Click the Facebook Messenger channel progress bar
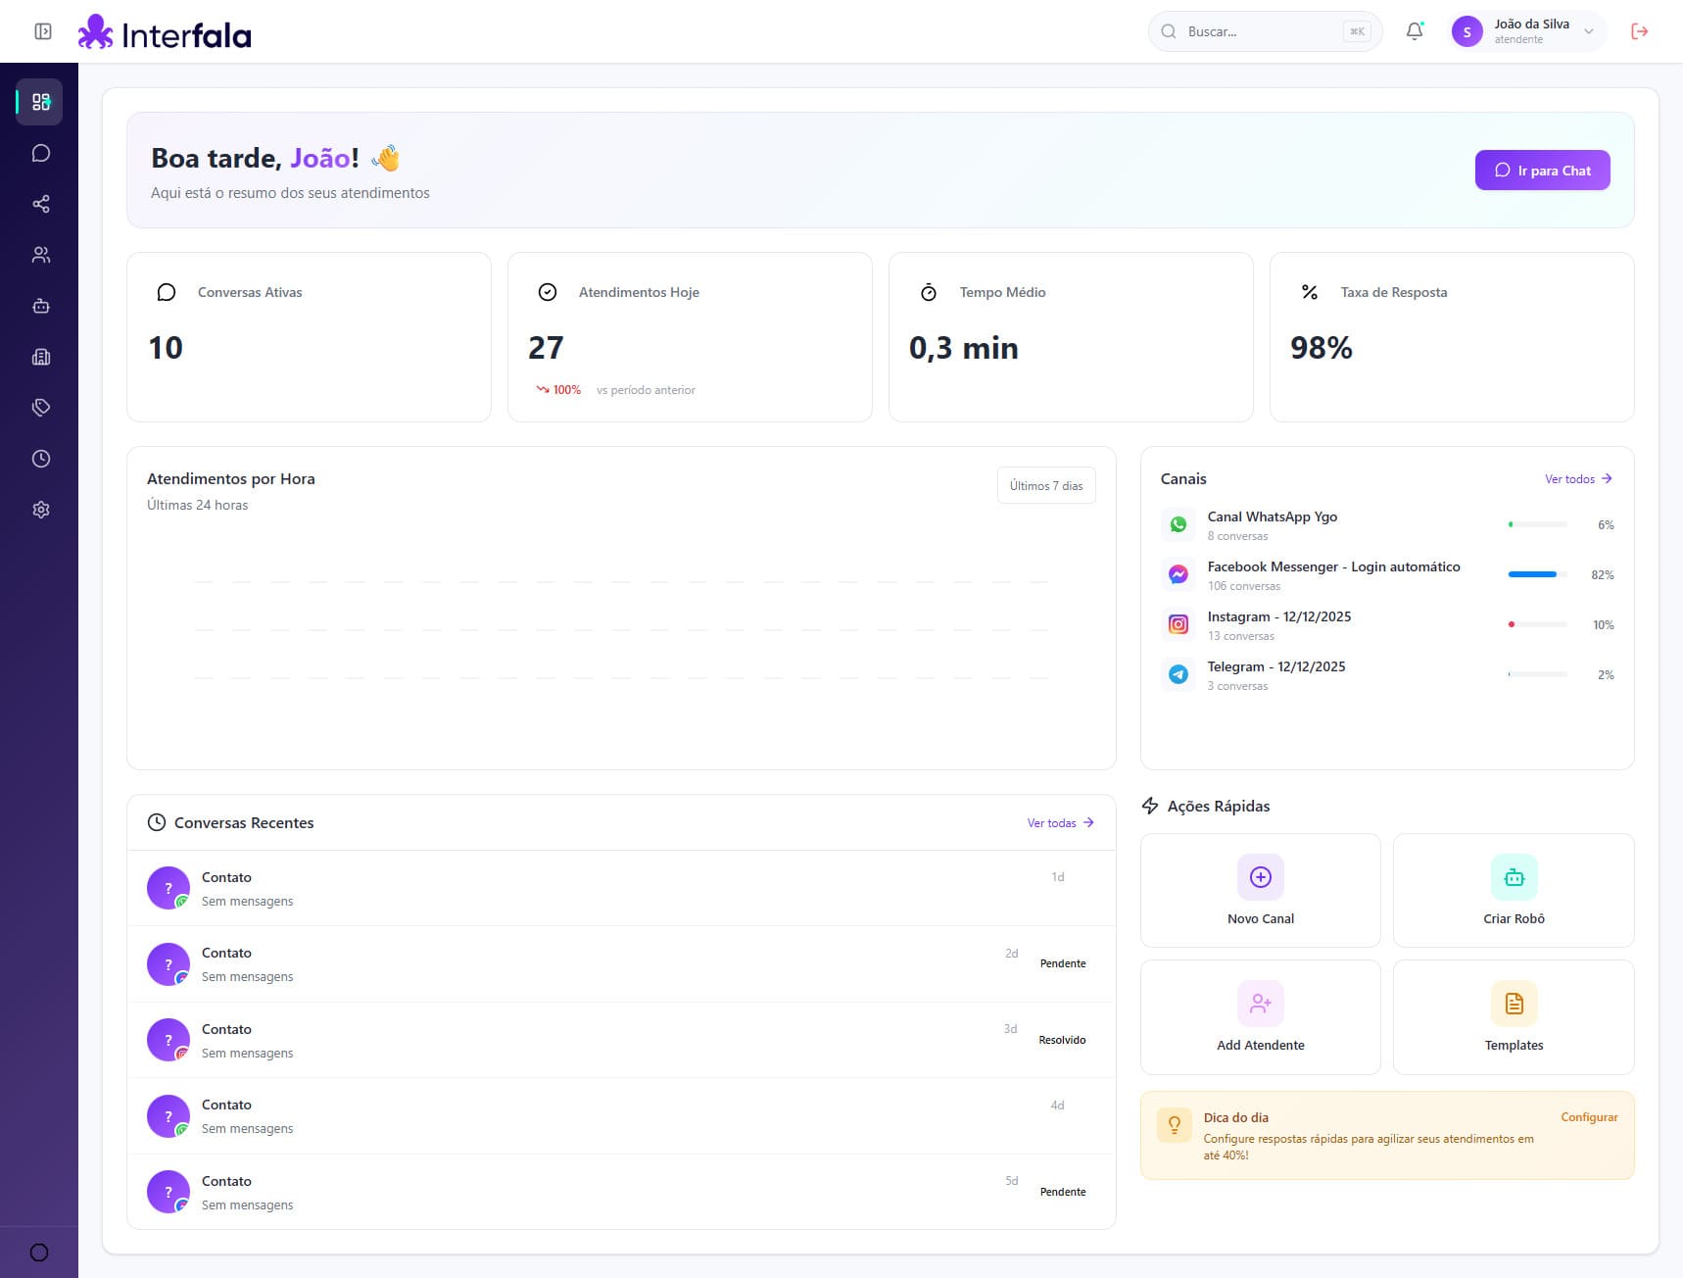The image size is (1683, 1278). pos(1536,574)
